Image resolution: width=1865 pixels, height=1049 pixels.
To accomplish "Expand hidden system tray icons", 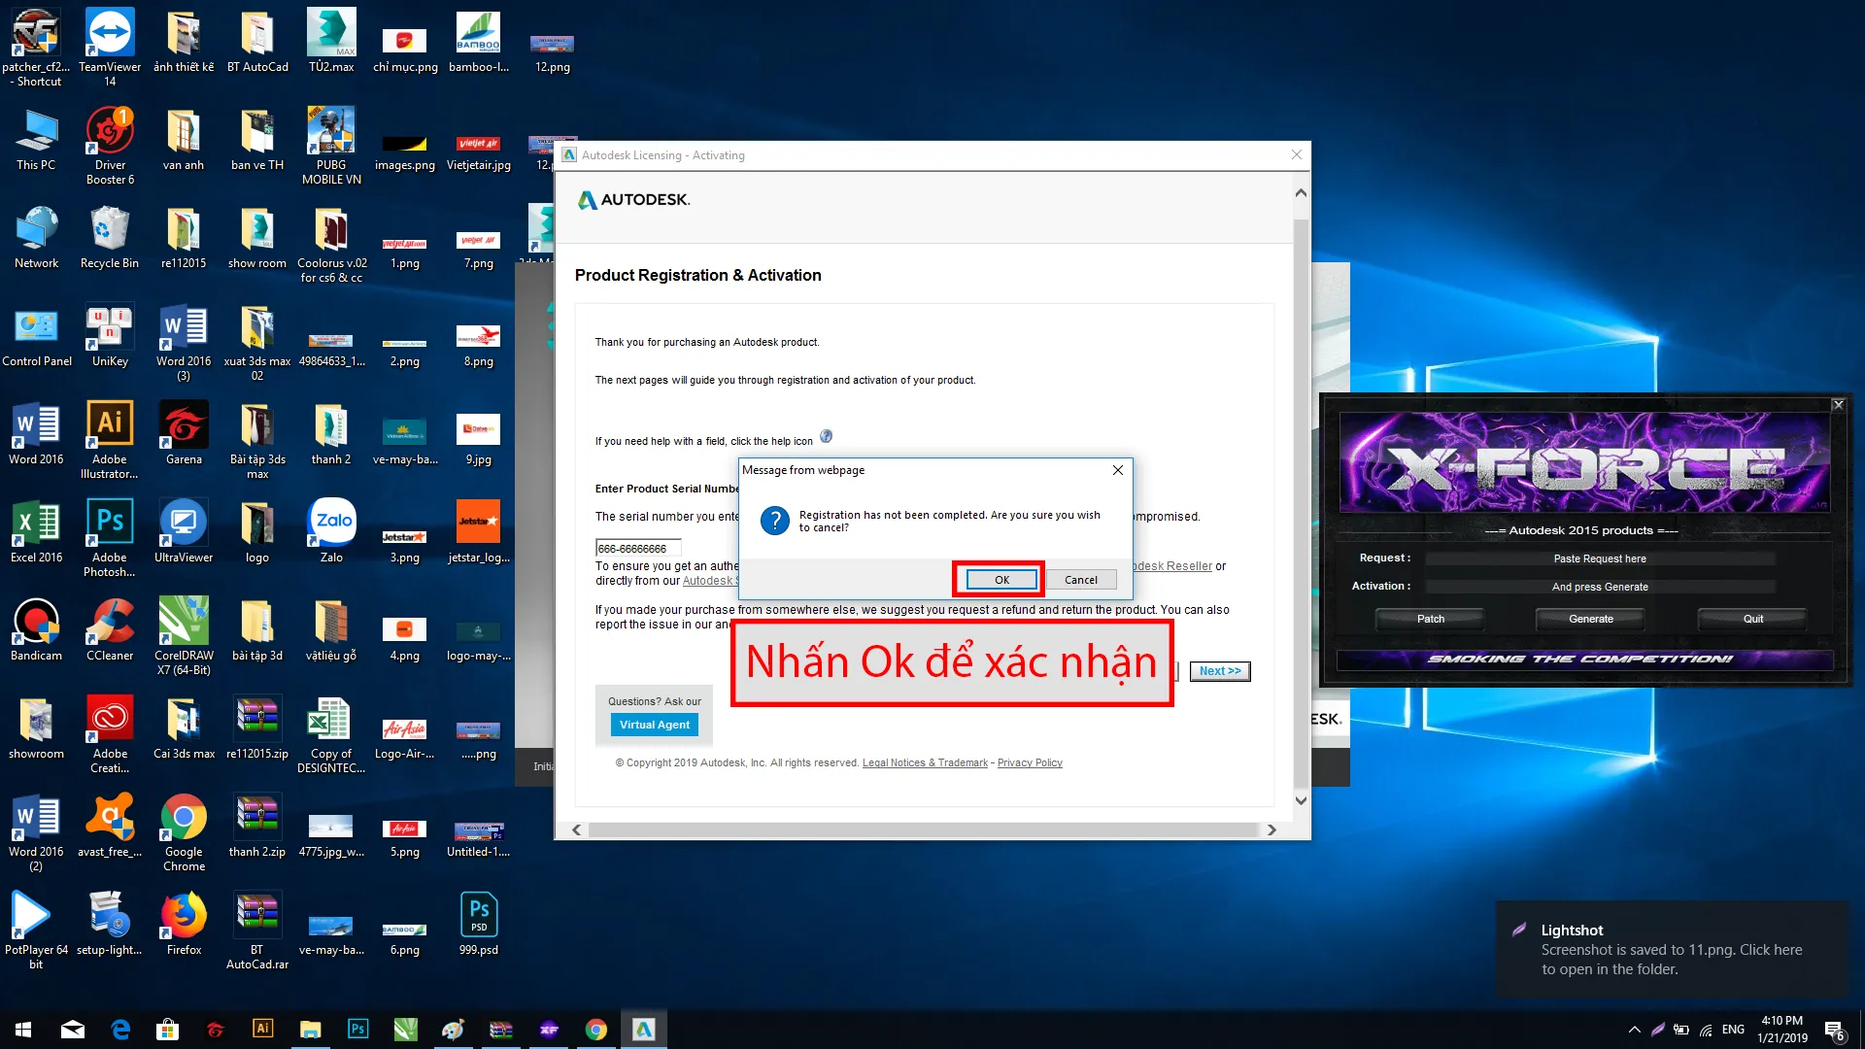I will click(1634, 1030).
